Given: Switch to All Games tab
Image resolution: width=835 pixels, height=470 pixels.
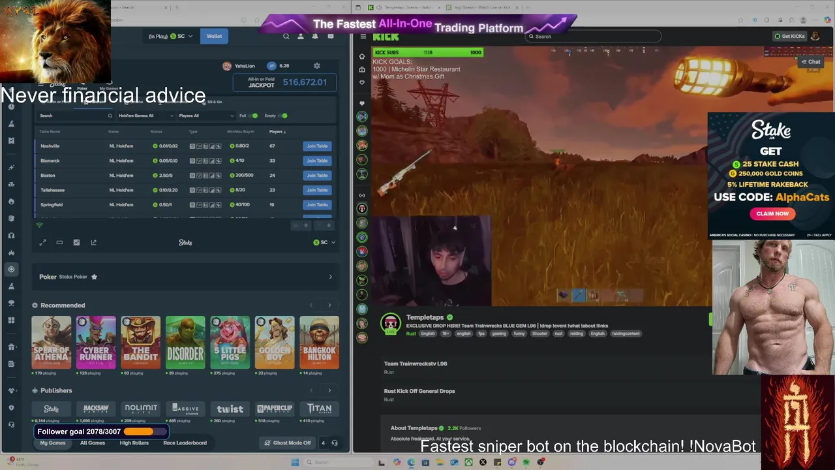Looking at the screenshot, I should 93,443.
